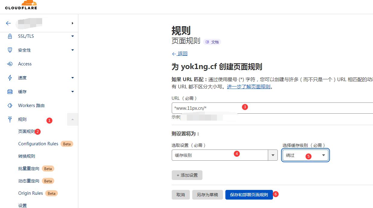Screen dimensions: 373x208
Task: Click the 取消 button
Action: coord(181,195)
